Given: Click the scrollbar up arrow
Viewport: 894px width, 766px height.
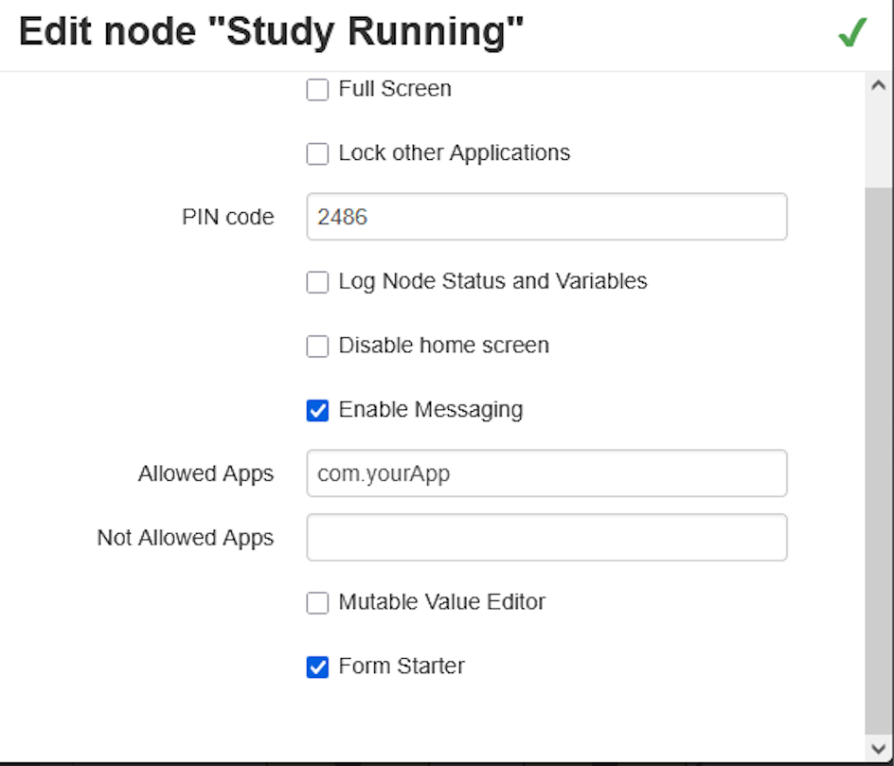Looking at the screenshot, I should click(879, 85).
